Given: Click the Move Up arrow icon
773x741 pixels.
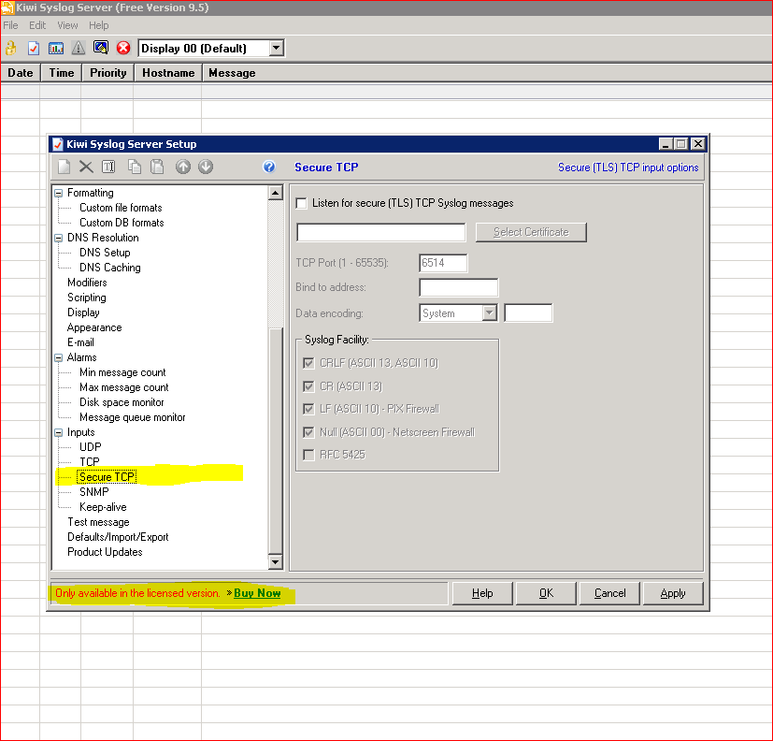Looking at the screenshot, I should [x=183, y=167].
